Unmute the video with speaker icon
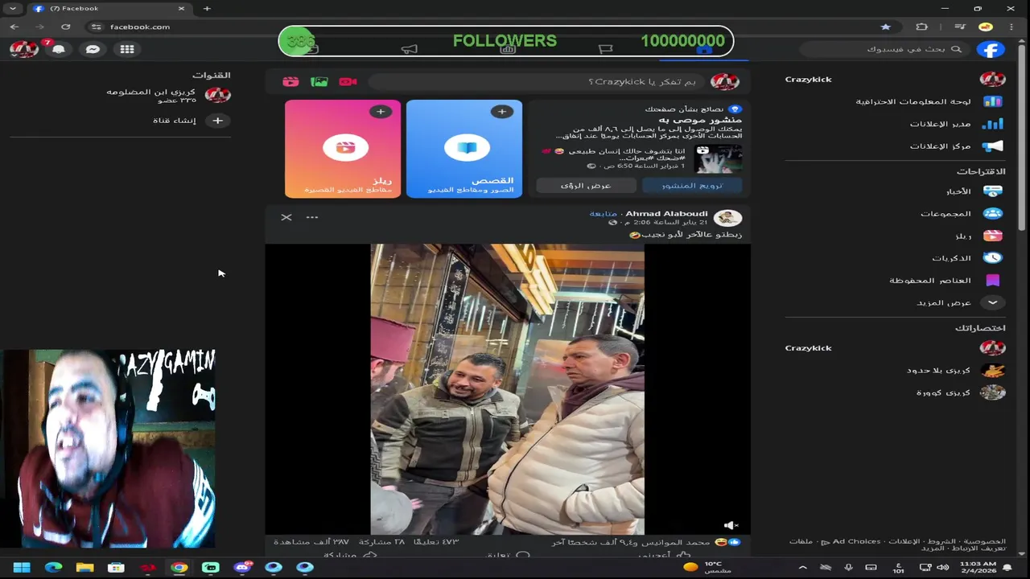Screen dimensions: 1030x579 coord(731,525)
